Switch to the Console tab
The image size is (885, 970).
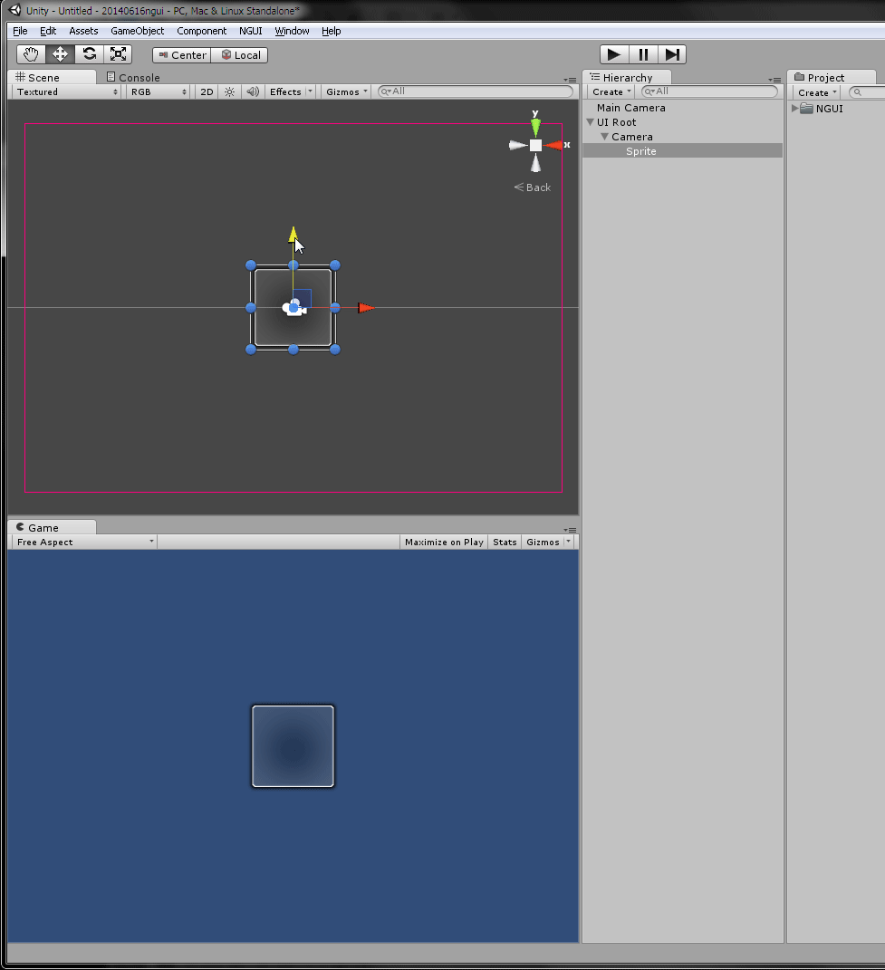click(x=133, y=77)
